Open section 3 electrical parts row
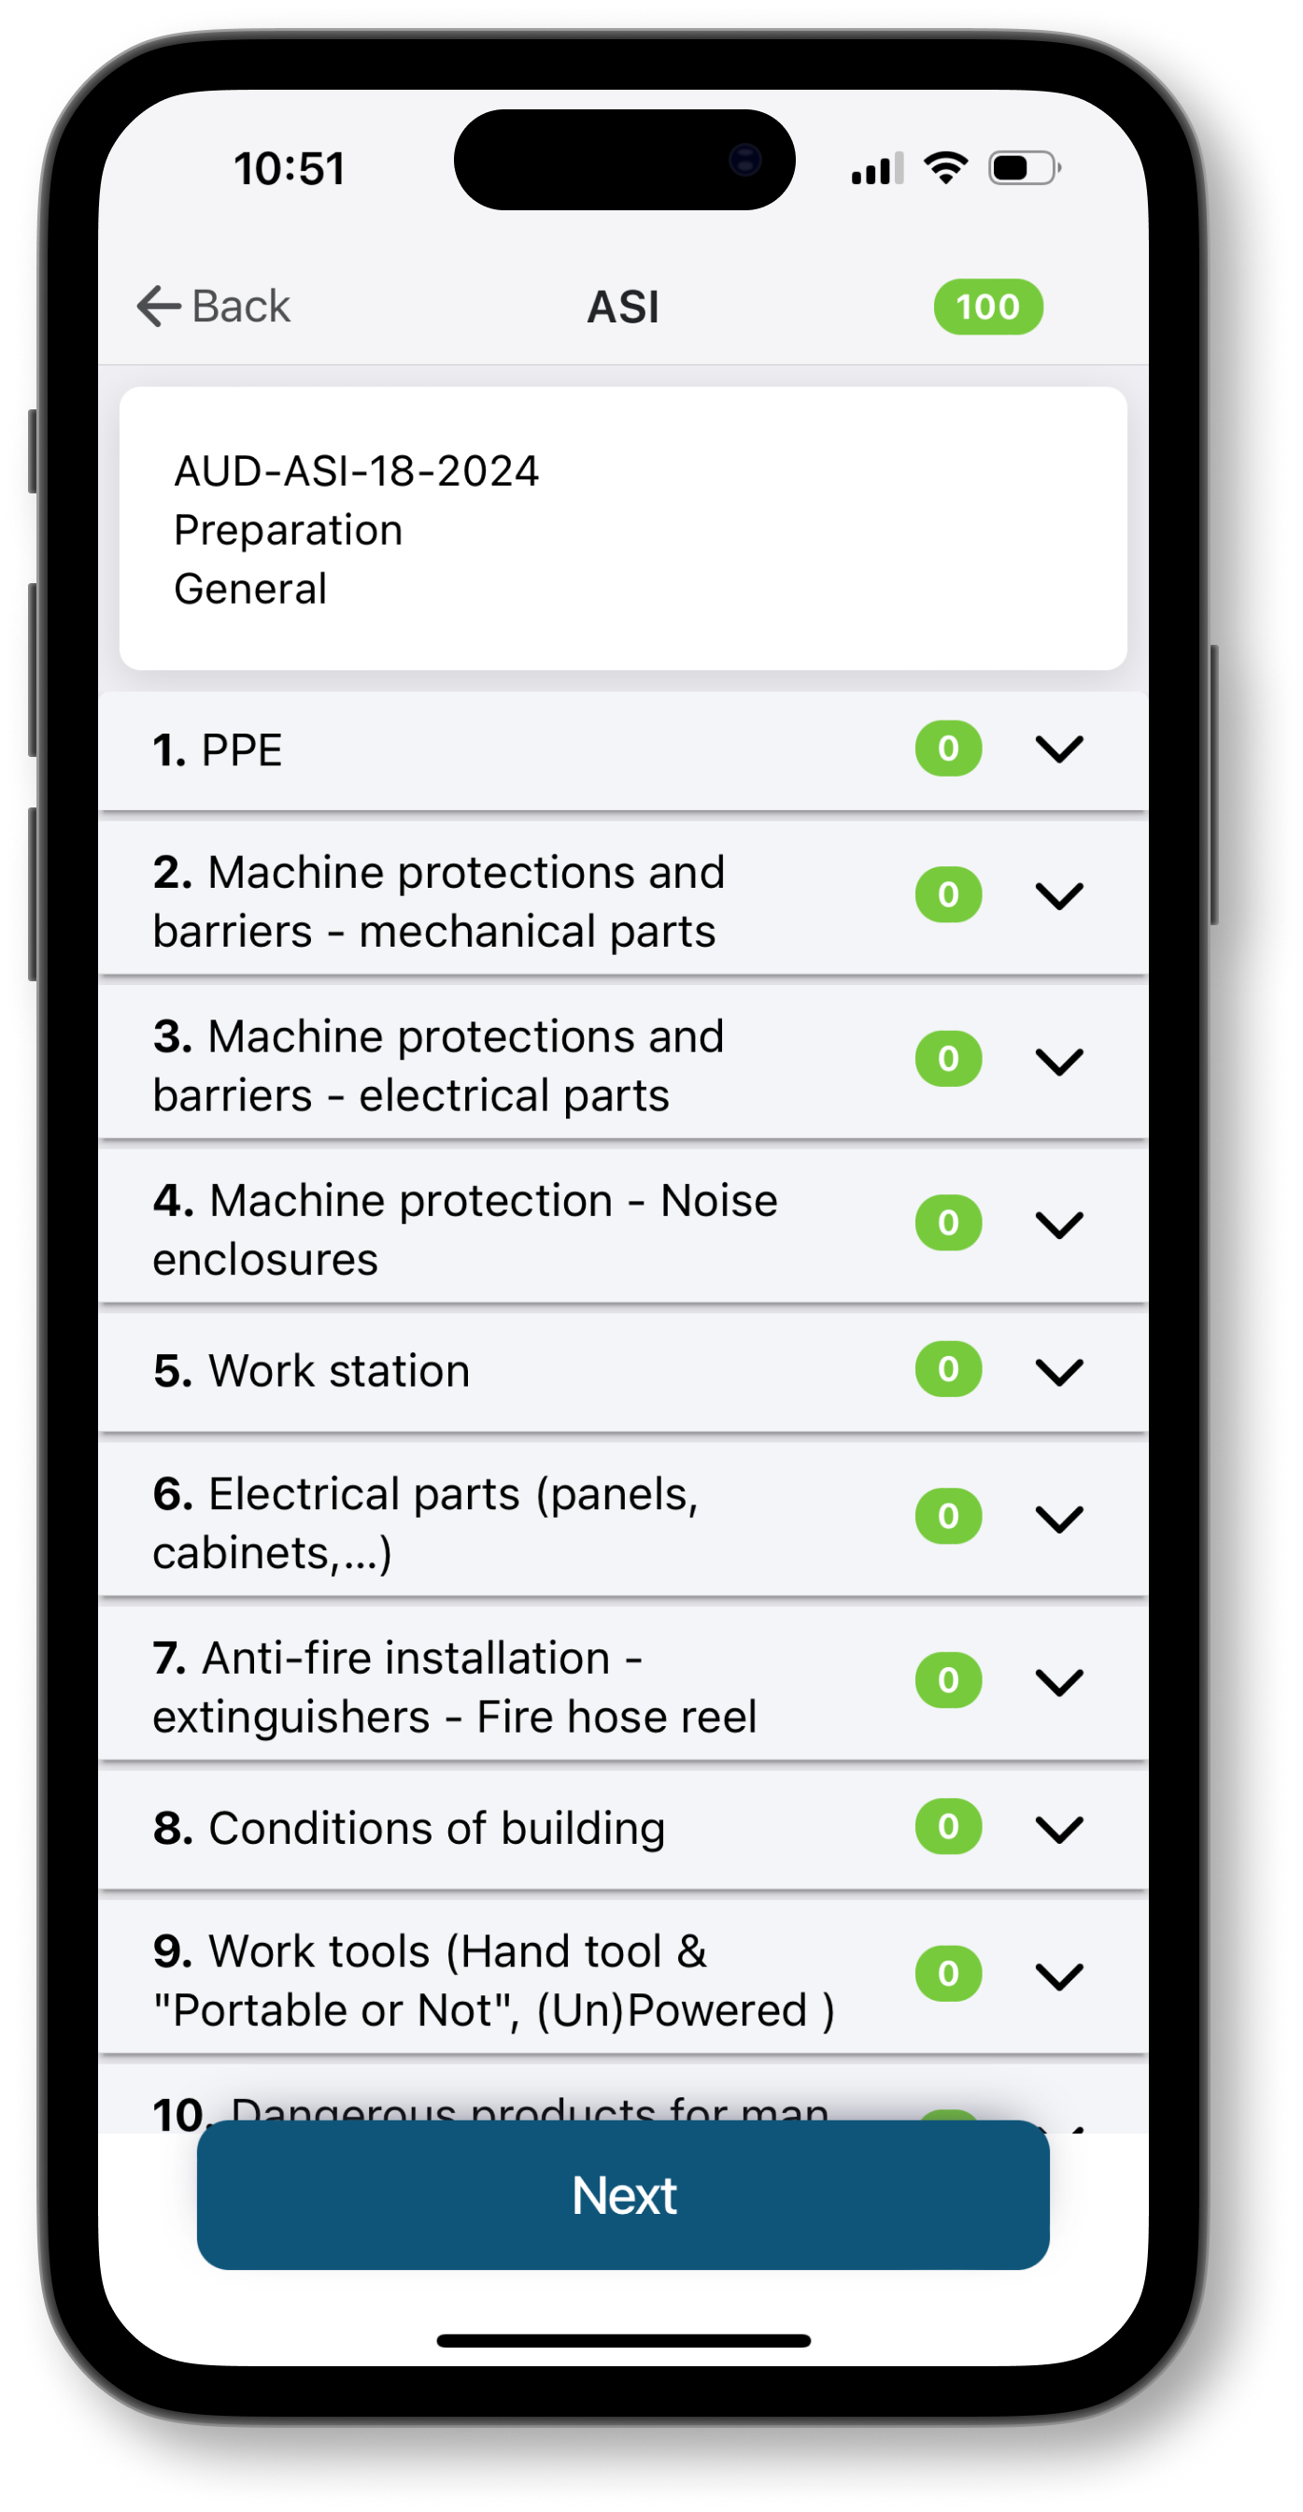The image size is (1303, 2512). (439, 1064)
